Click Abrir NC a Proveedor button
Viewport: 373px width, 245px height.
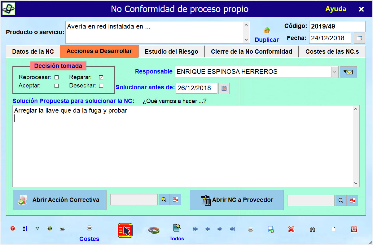tap(237, 200)
